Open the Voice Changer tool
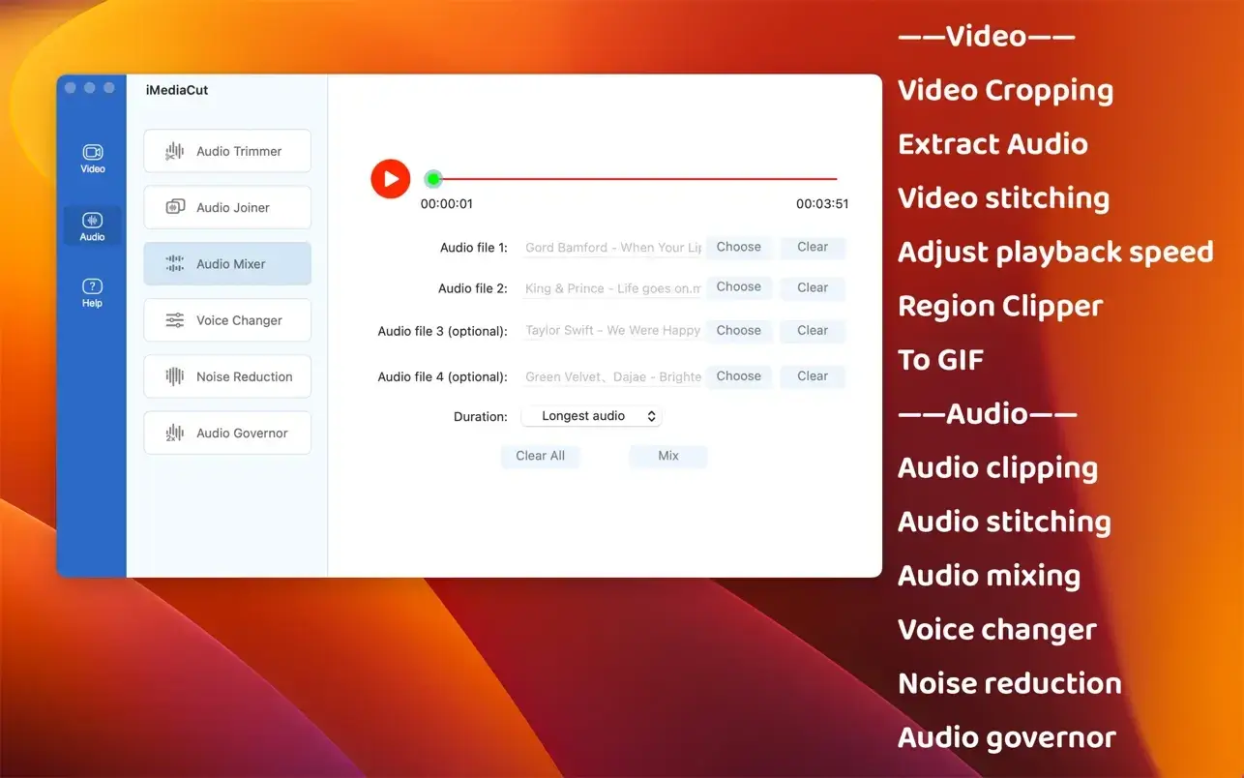 pos(227,320)
